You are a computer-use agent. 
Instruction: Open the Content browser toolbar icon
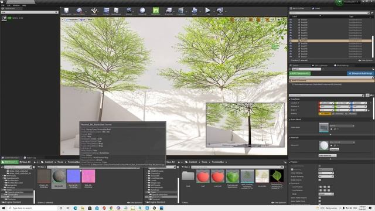(x=106, y=11)
